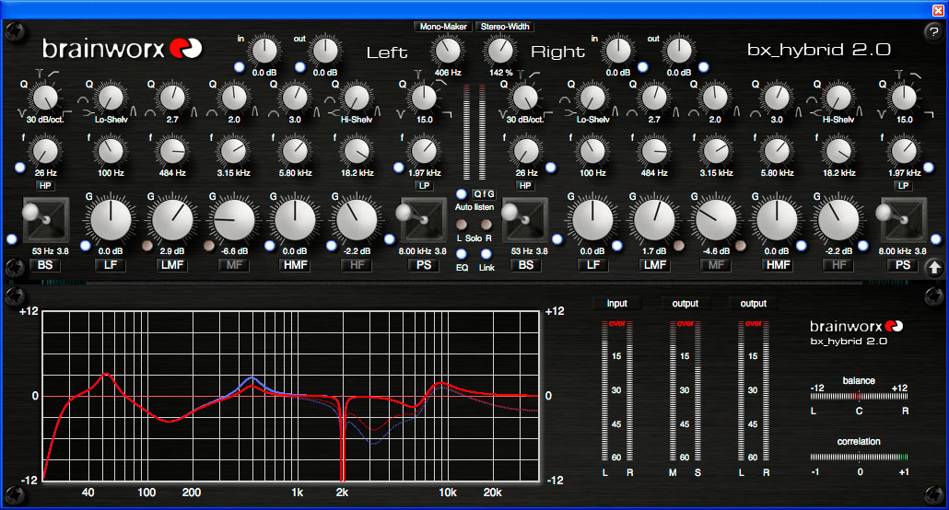Viewport: 949px width, 510px height.
Task: Toggle the LED beside Right in knob
Action: pos(643,66)
